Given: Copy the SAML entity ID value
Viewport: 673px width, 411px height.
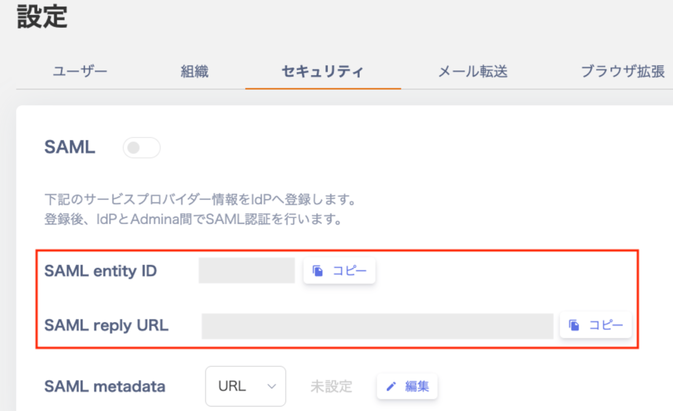Looking at the screenshot, I should 339,271.
